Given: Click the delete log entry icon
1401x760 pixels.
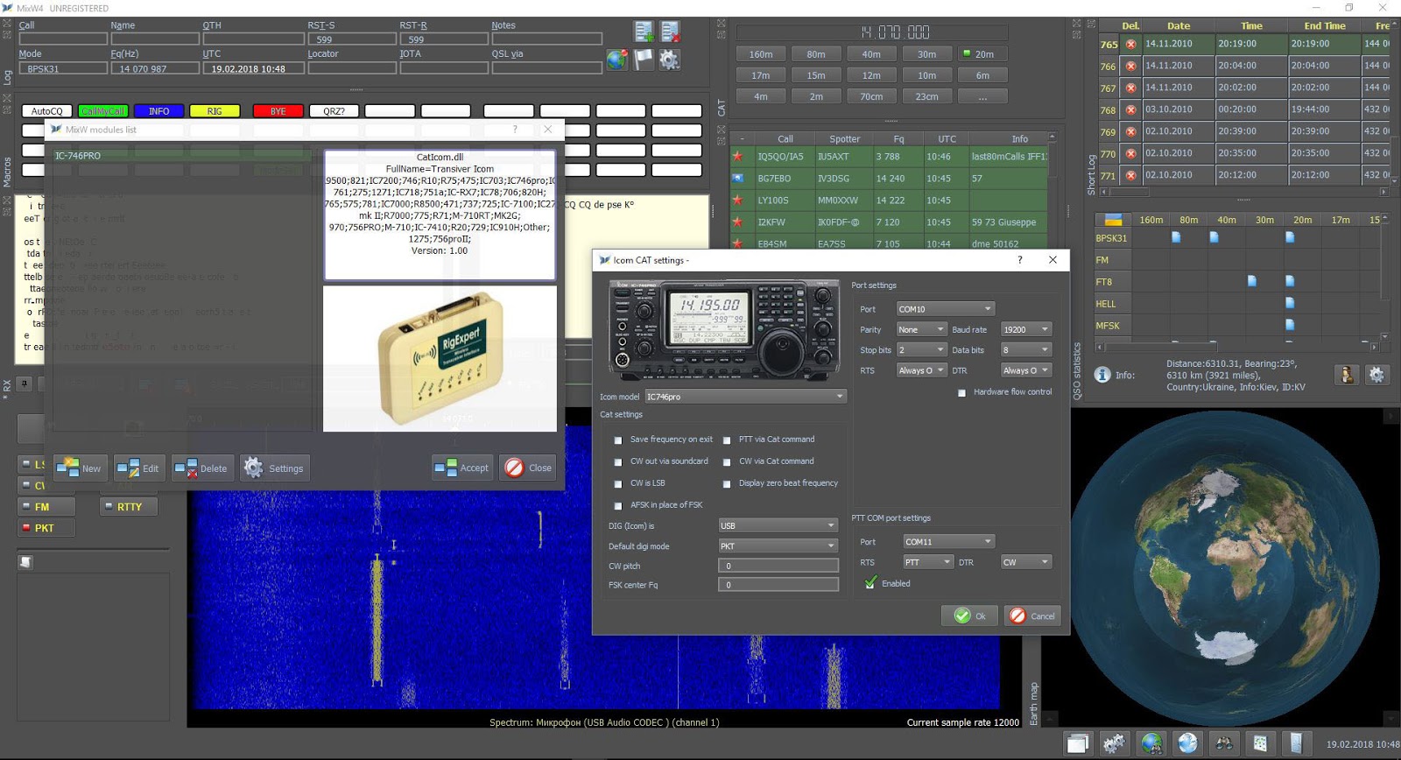Looking at the screenshot, I should click(671, 32).
